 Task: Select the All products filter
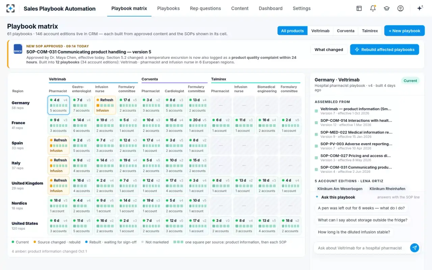tap(292, 31)
